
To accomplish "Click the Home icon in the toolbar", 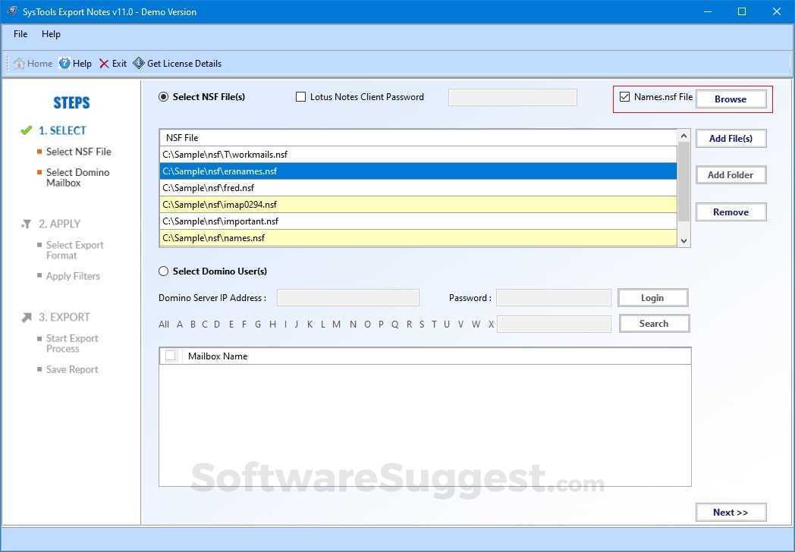I will click(20, 63).
